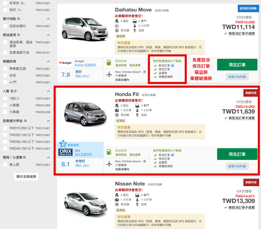
Task: Click info icon beside 車行地點 filter
Action: click(18, 19)
